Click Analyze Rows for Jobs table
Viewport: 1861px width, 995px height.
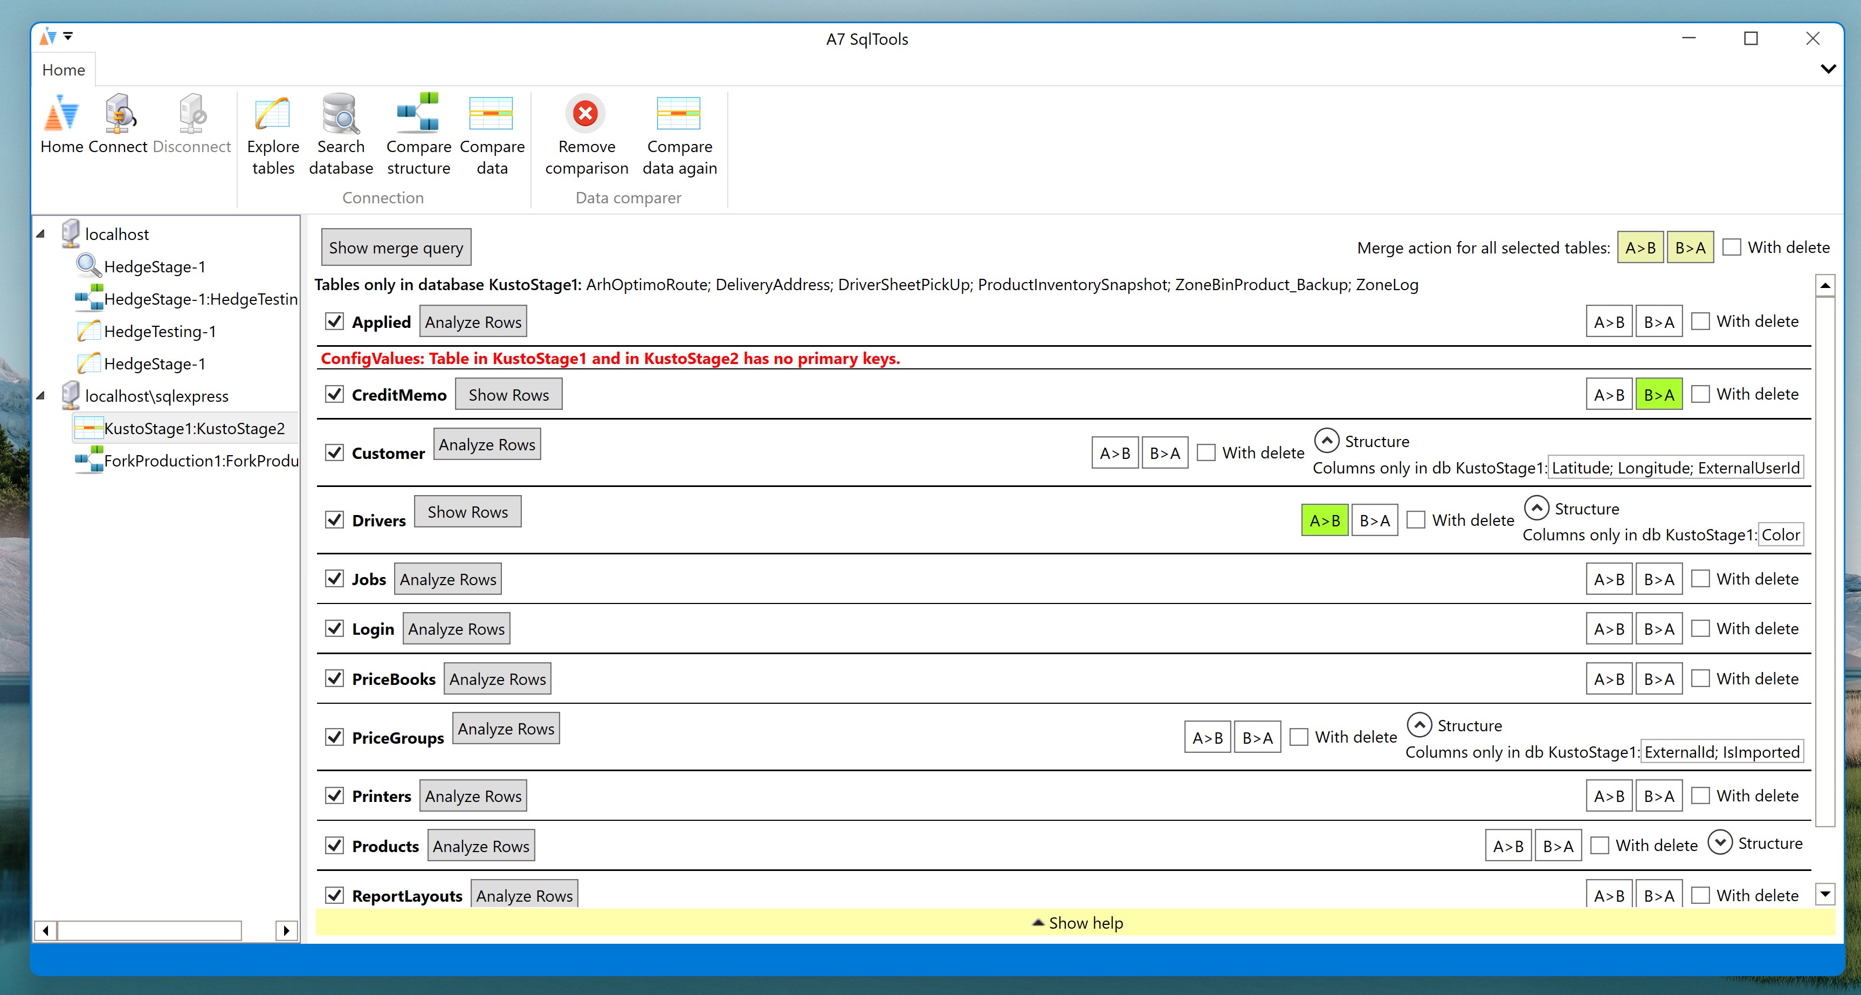point(447,580)
